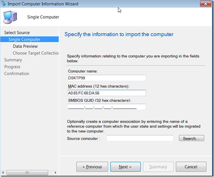Click the 'MAC address (12 hex characters):' label
This screenshot has width=214, height=177.
point(99,86)
